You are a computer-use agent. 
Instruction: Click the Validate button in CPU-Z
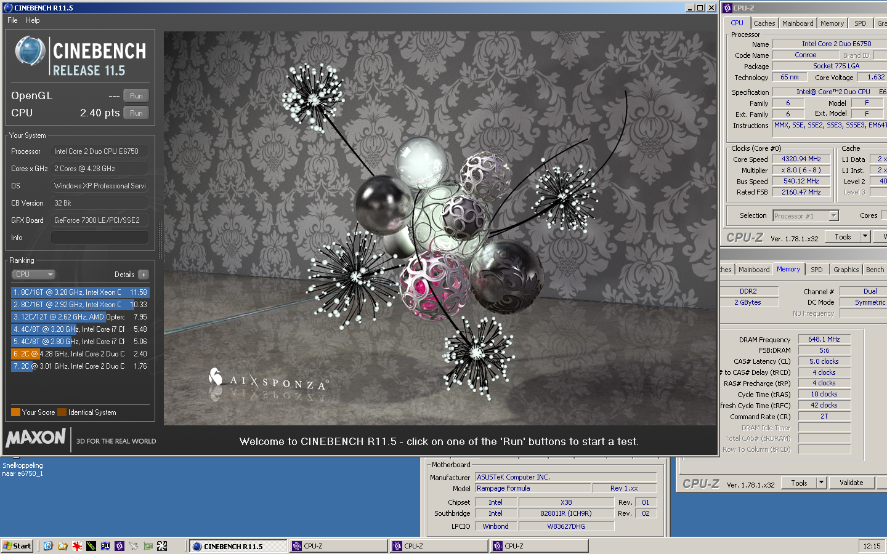point(851,483)
